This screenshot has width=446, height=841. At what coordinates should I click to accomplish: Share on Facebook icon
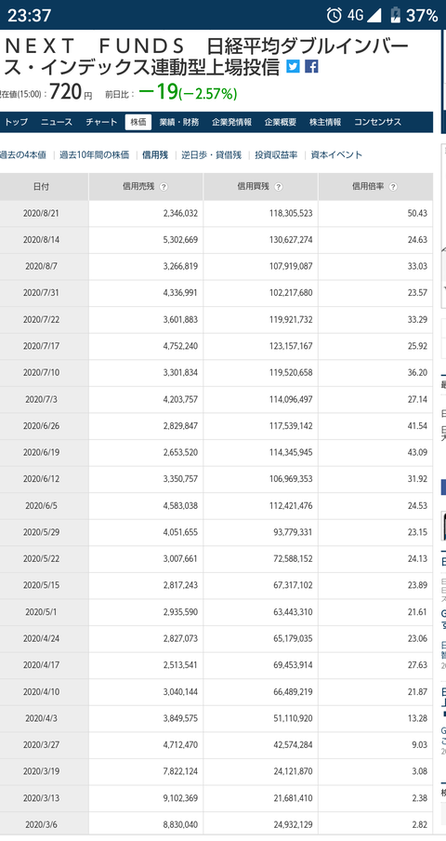click(x=311, y=66)
